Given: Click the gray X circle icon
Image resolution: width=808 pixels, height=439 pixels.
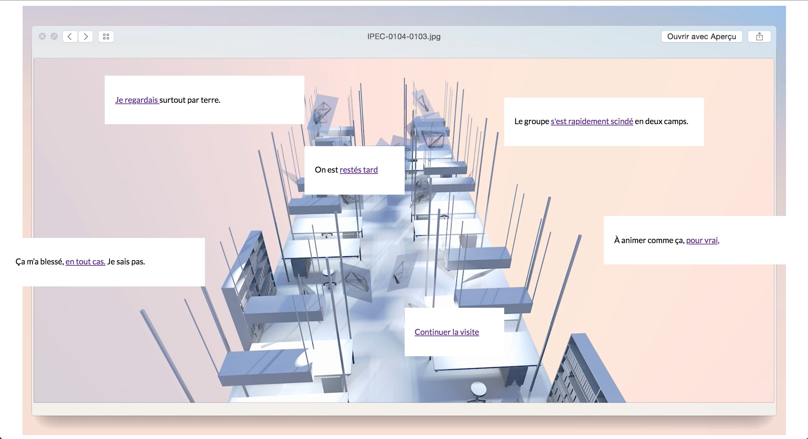Looking at the screenshot, I should [42, 36].
